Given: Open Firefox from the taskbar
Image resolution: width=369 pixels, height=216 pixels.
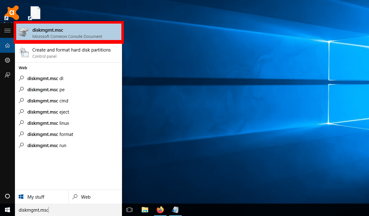Looking at the screenshot, I should point(160,210).
